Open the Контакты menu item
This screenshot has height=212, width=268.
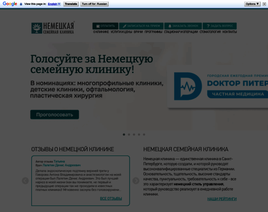coord(230,32)
